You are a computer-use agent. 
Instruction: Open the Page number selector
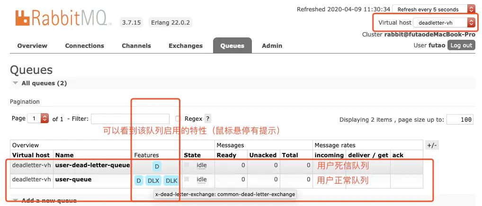(x=38, y=118)
